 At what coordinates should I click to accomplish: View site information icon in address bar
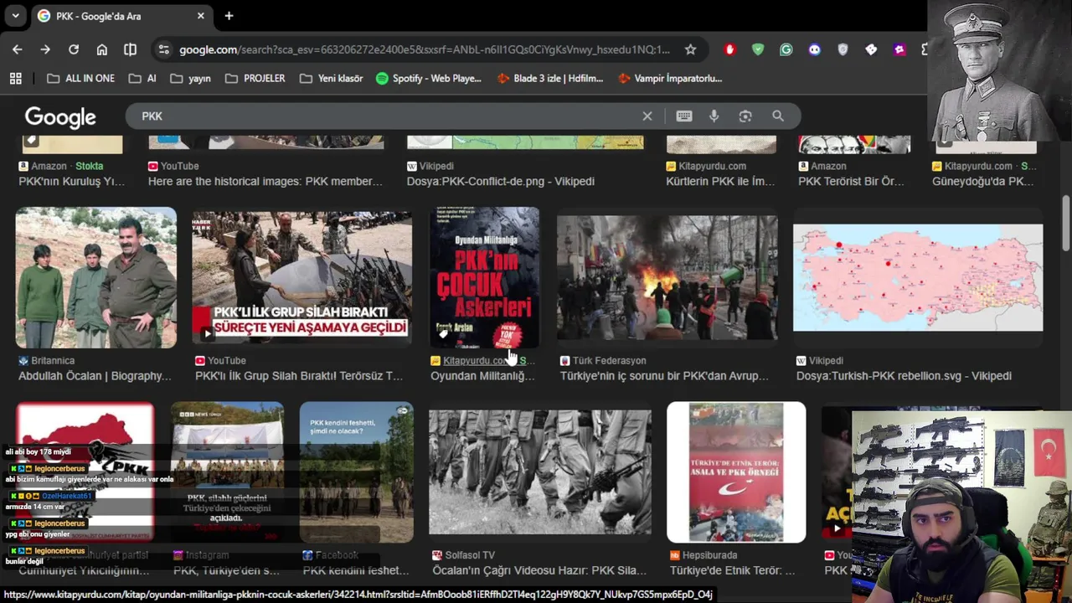163,49
